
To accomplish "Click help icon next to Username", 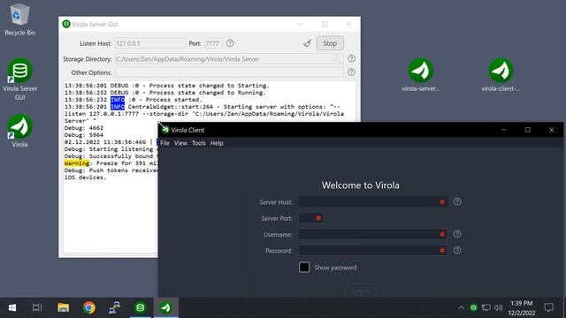I will 457,234.
